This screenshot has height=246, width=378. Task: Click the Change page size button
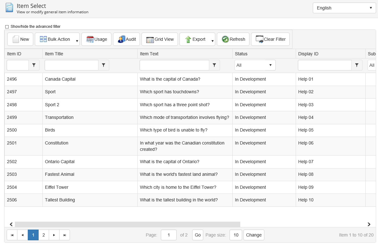[x=254, y=235]
